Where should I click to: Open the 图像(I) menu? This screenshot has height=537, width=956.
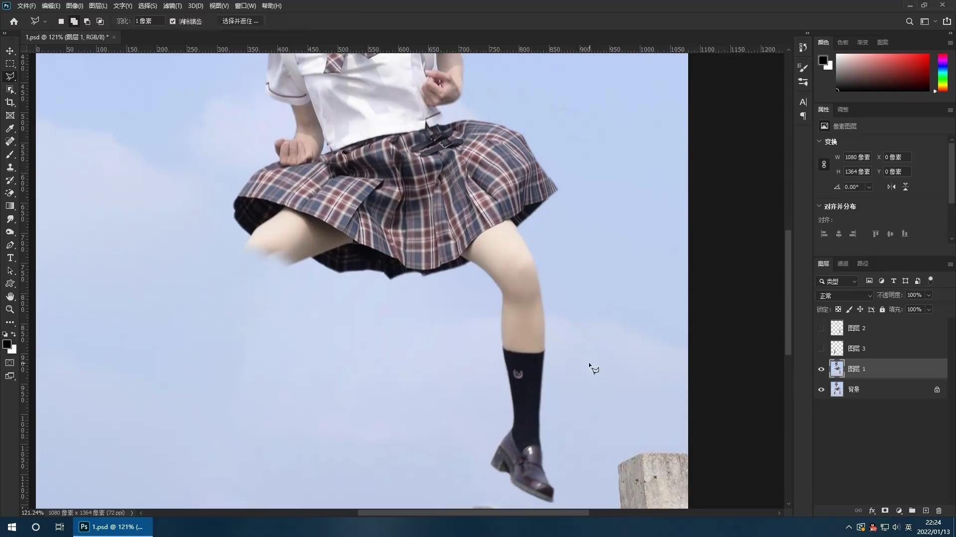tap(75, 6)
